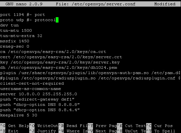Click the 'reneg-sec 0' line

coord(15,46)
